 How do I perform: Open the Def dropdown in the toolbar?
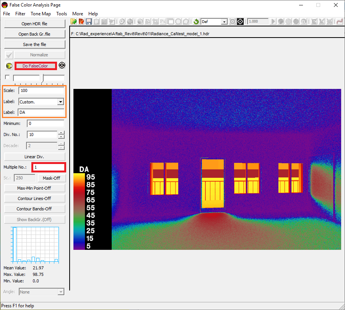224,21
